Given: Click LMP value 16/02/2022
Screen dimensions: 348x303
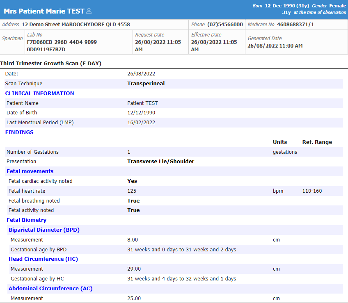Looking at the screenshot, I should [x=141, y=123].
